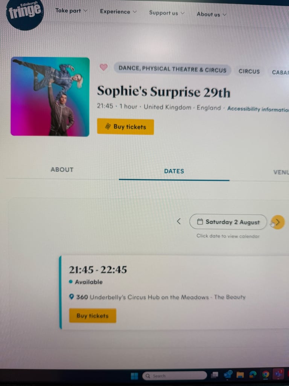Open File Explorer from the taskbar
Image resolution: width=289 pixels, height=386 pixels.
pyautogui.click(x=240, y=375)
